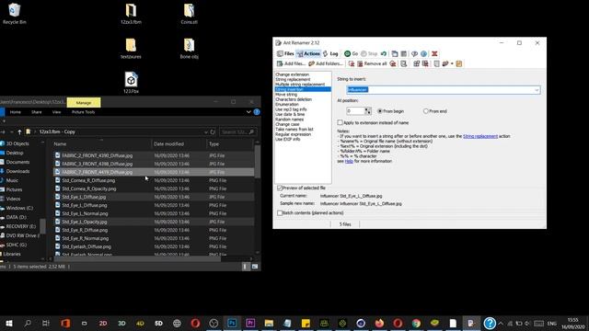The height and width of the screenshot is (331, 589).
Task: Click the Explorer up-arrow navigation button
Action: pos(19,131)
